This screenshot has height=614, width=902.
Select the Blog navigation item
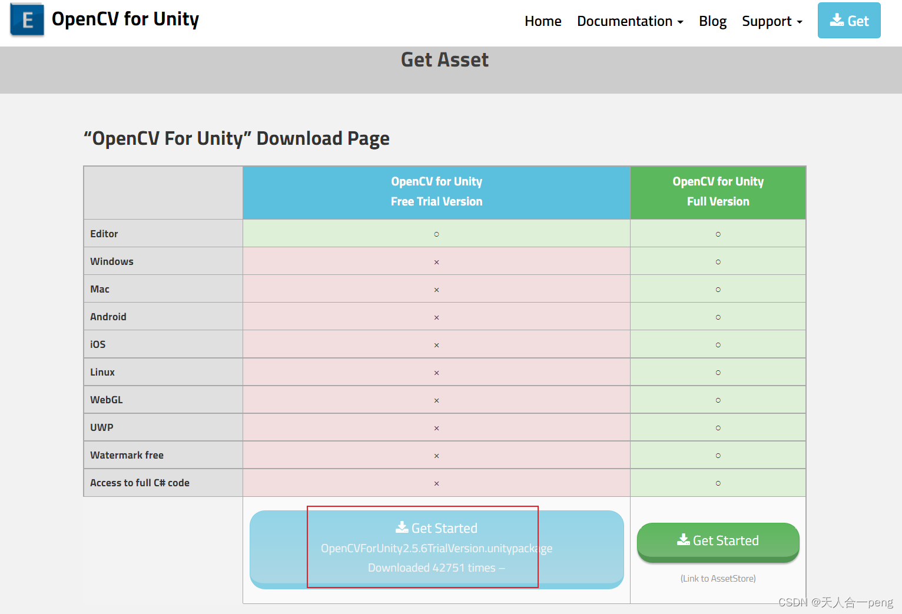pyautogui.click(x=712, y=21)
